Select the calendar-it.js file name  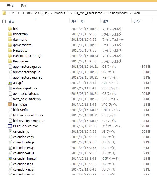[x=23, y=164]
